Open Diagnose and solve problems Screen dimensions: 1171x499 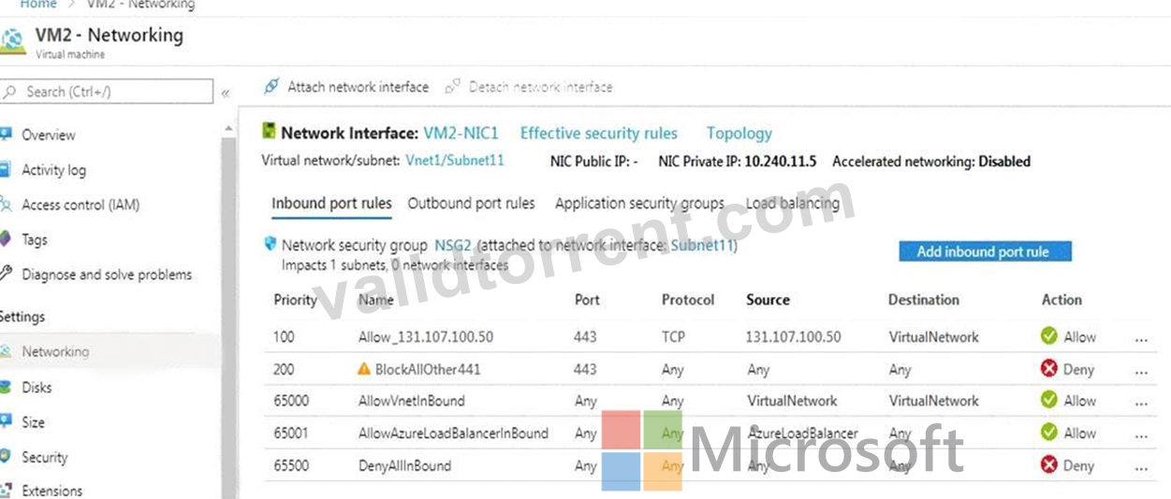107,275
